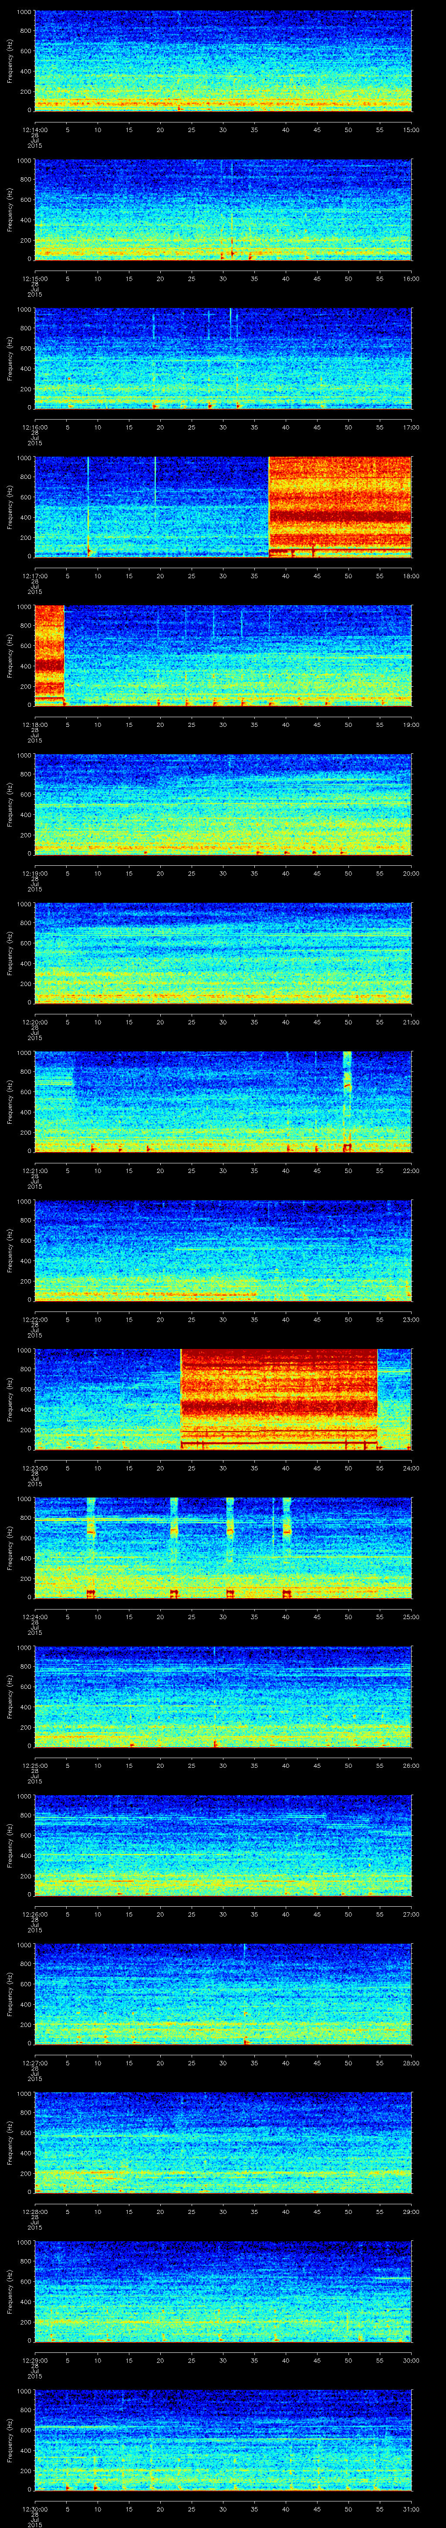Viewport: 446px width, 2528px height.
Task: Click the 12:25:00 start time label
Action: click(x=34, y=1765)
